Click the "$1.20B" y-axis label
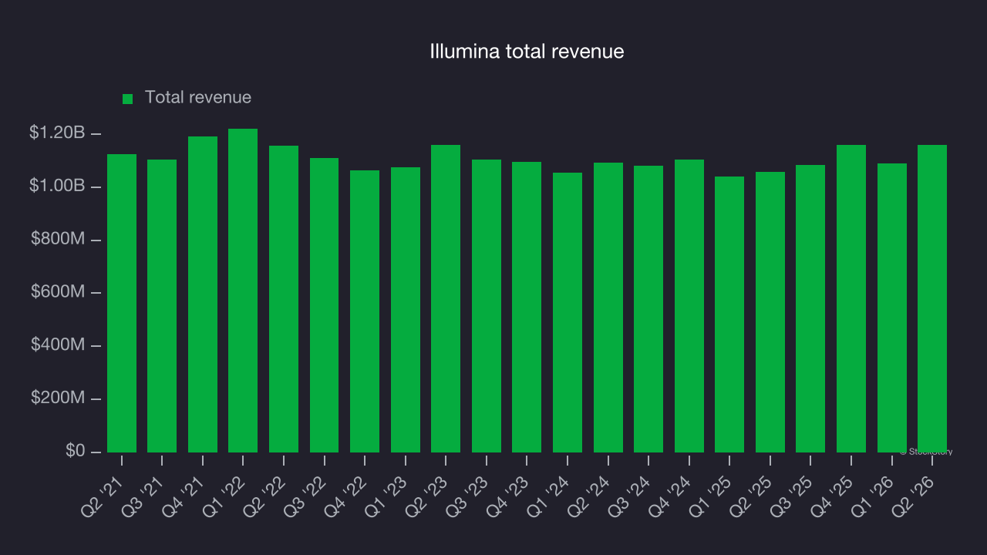 pyautogui.click(x=57, y=133)
